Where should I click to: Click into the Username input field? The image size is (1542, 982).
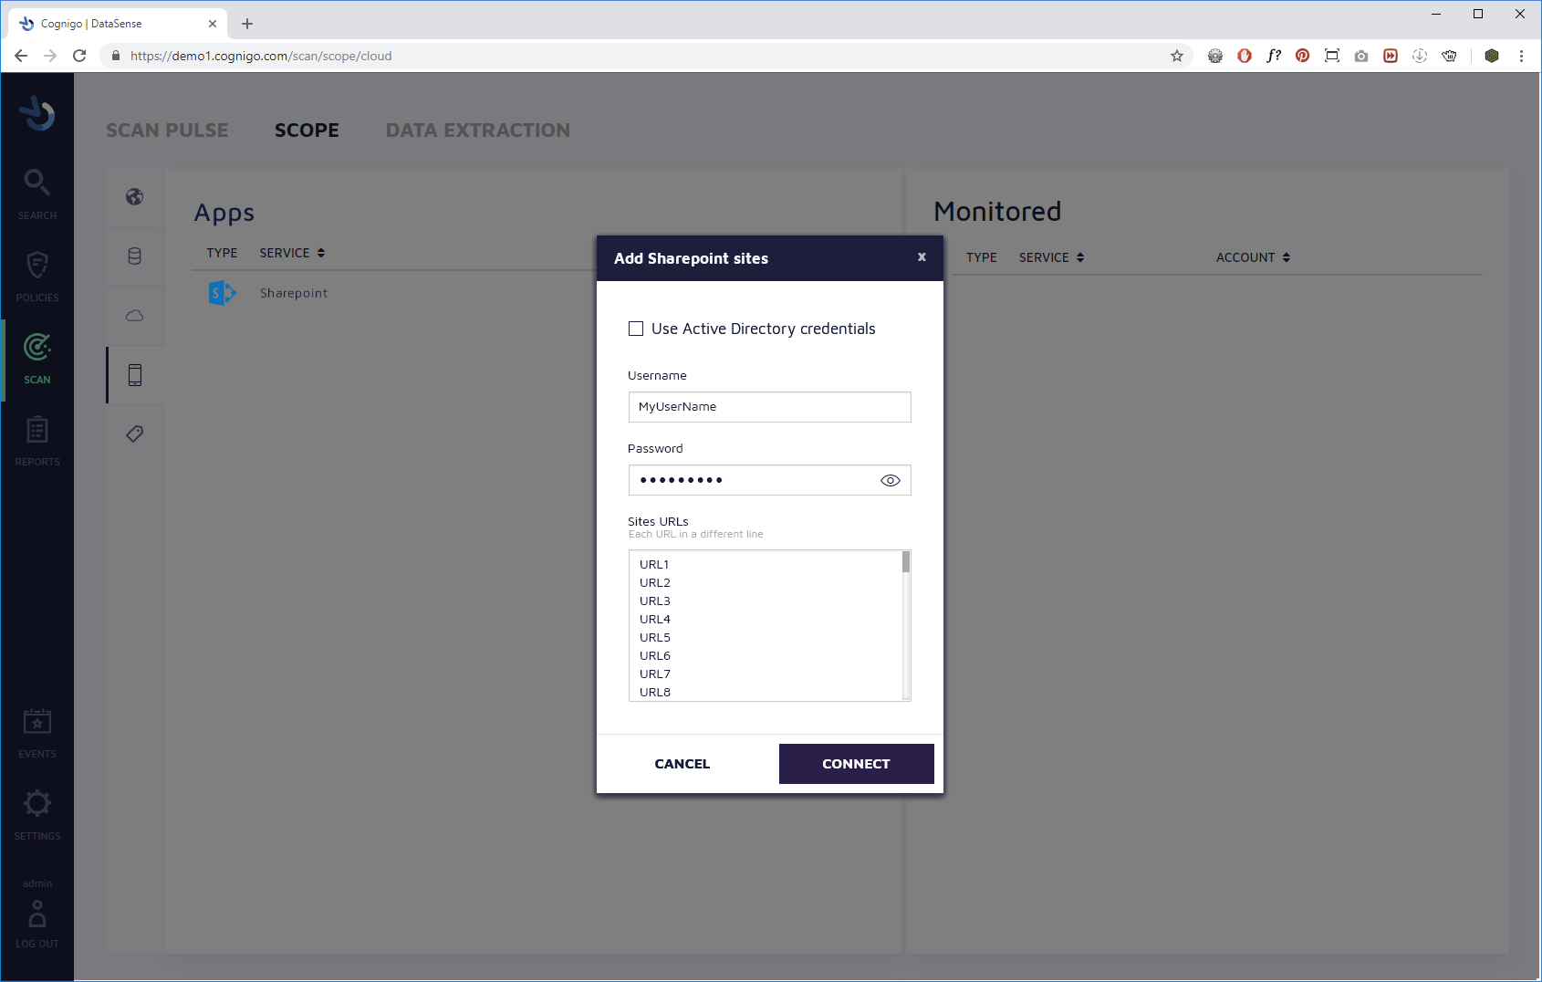pos(769,407)
